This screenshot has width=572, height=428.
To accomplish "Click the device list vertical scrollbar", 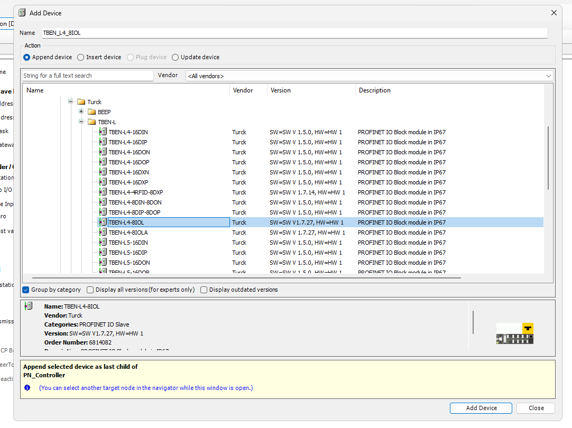I will point(548,158).
